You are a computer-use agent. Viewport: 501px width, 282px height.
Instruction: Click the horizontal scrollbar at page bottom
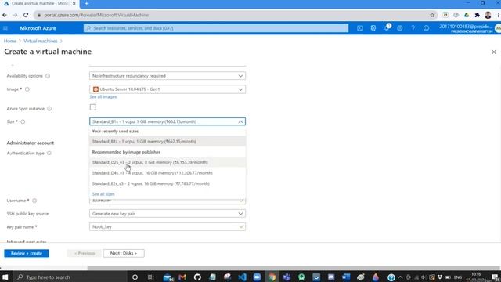[x=294, y=268]
